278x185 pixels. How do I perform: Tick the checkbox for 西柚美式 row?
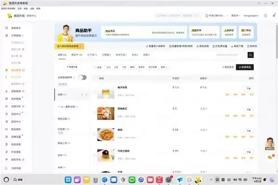95,113
